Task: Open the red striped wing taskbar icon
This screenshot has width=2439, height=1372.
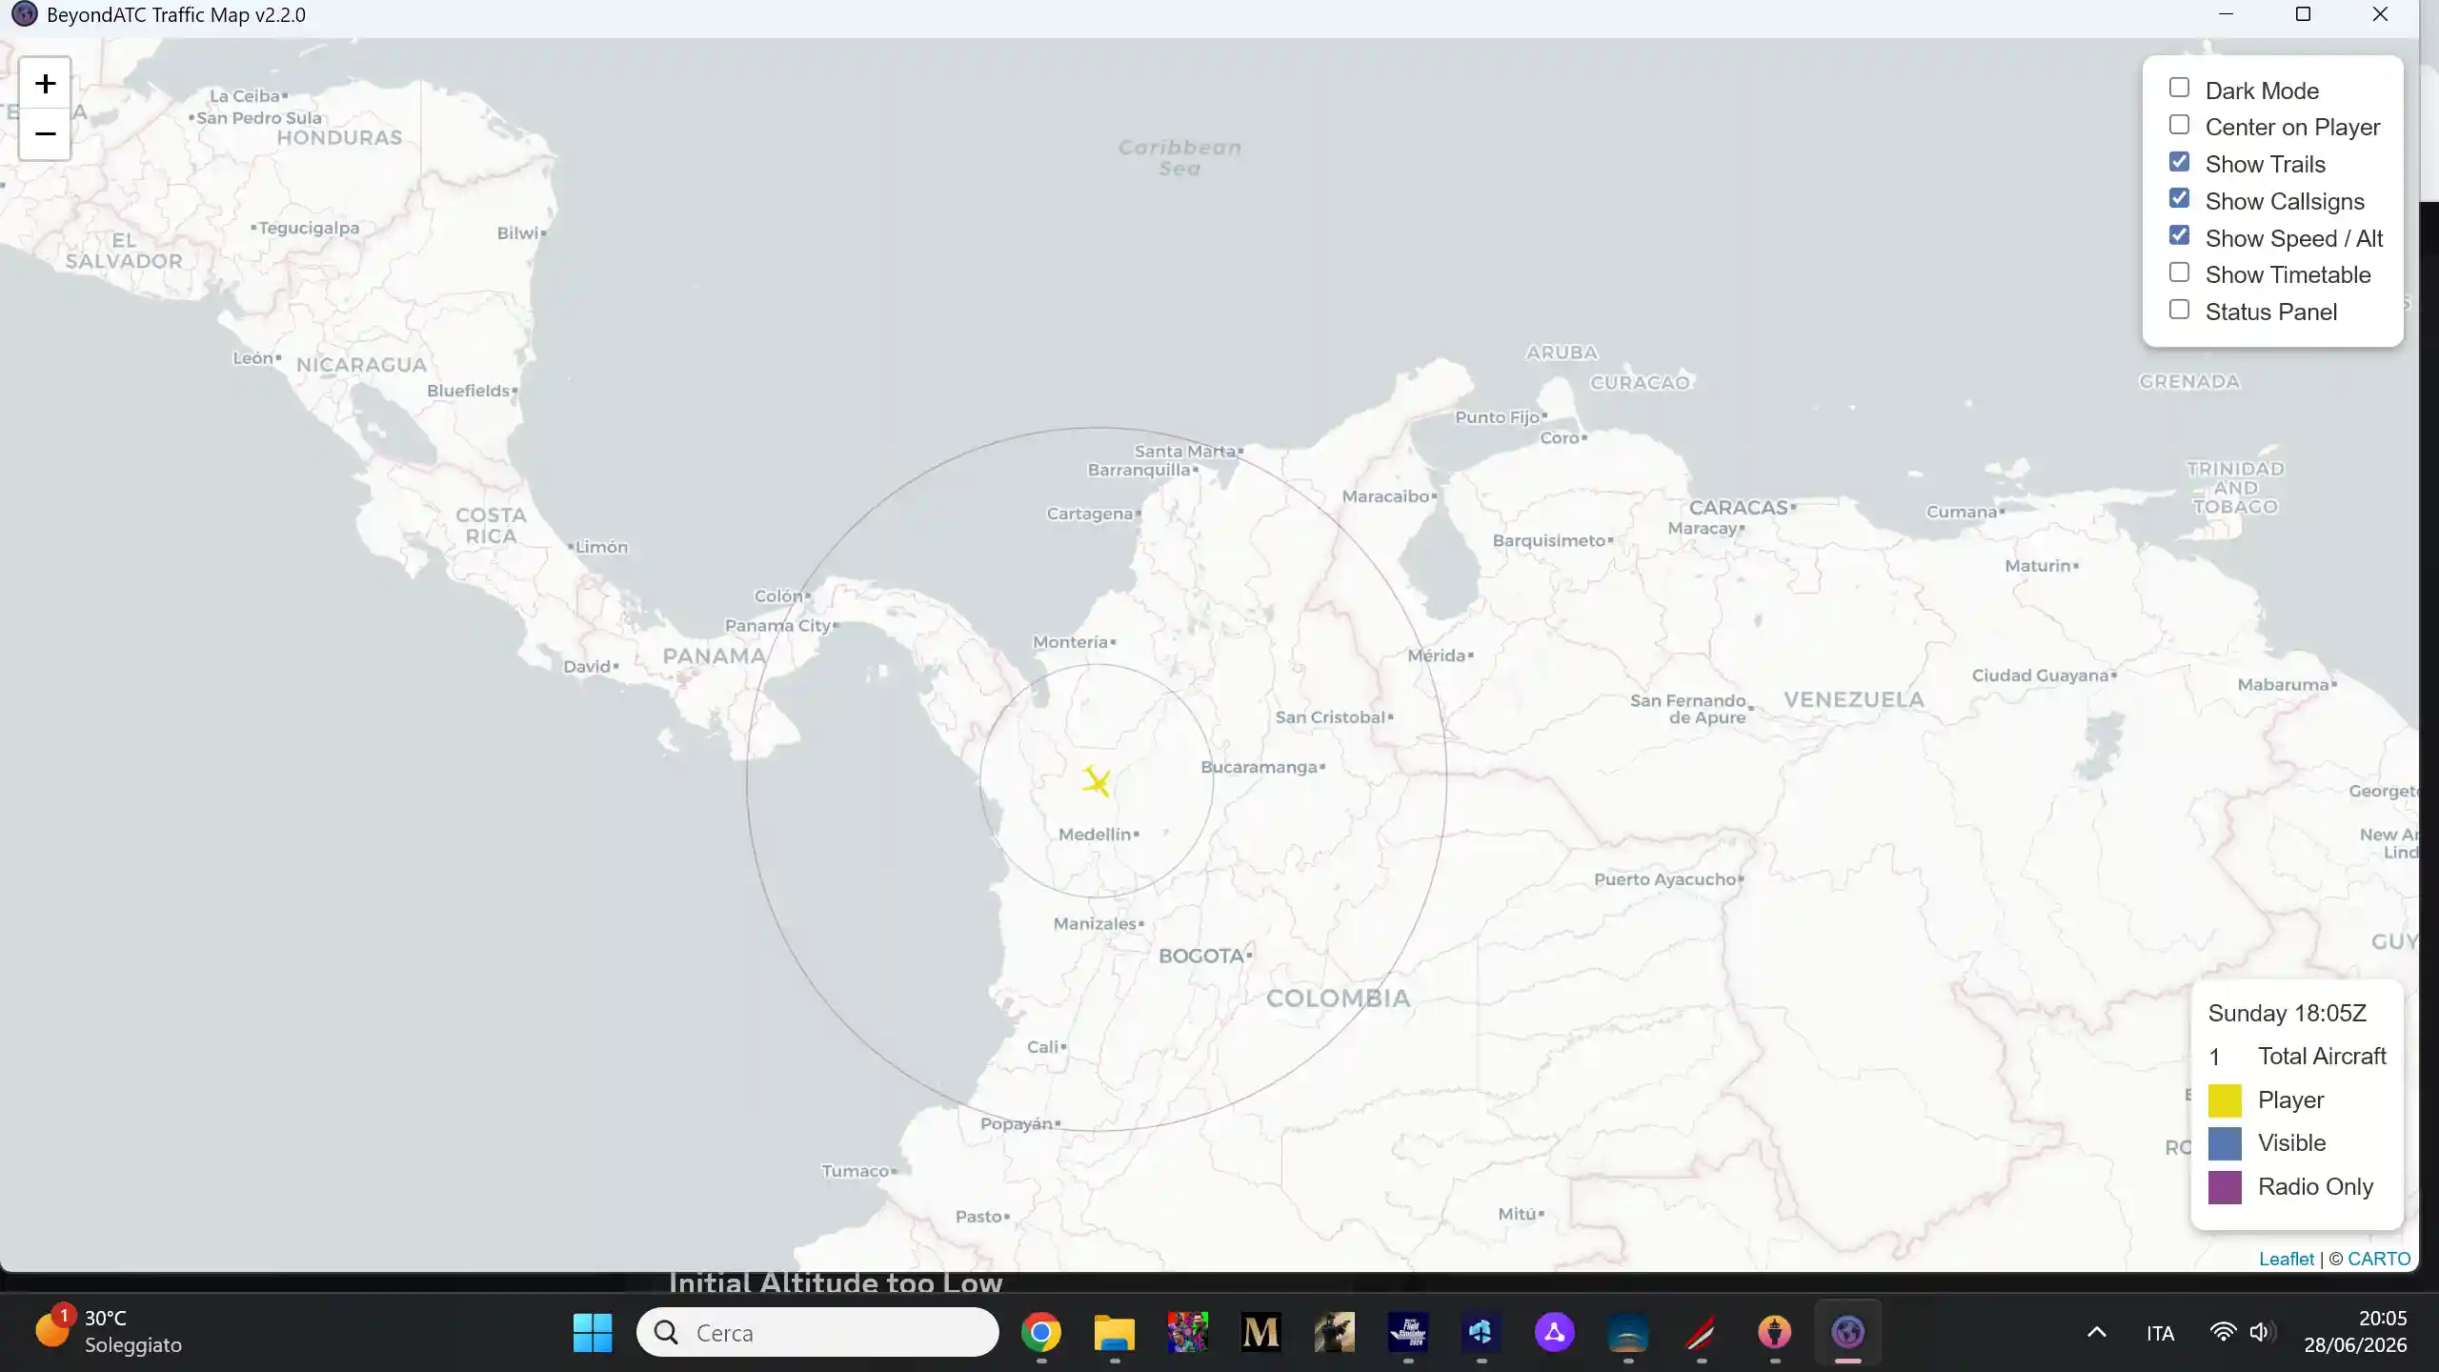Action: click(1701, 1332)
